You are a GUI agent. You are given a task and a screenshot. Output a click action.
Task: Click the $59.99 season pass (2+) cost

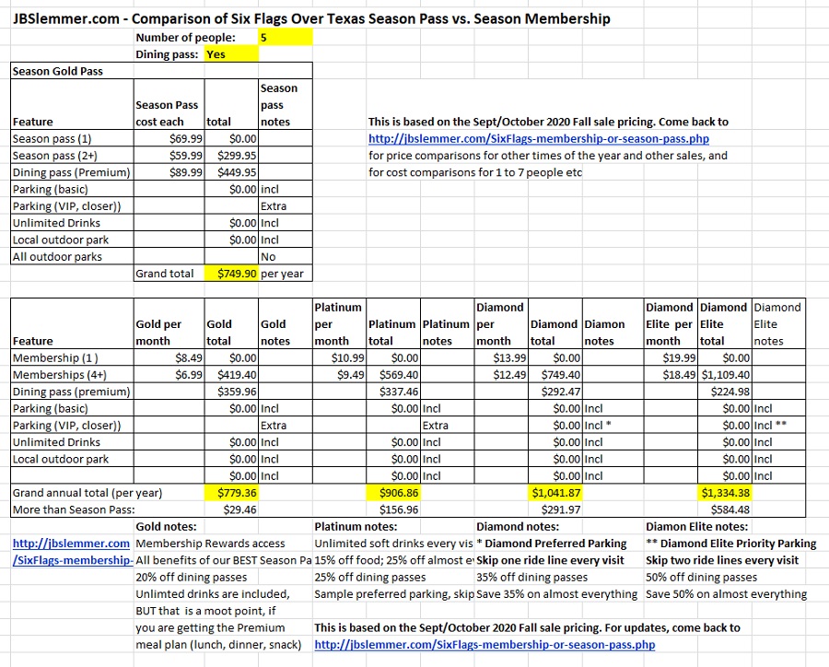coord(169,156)
